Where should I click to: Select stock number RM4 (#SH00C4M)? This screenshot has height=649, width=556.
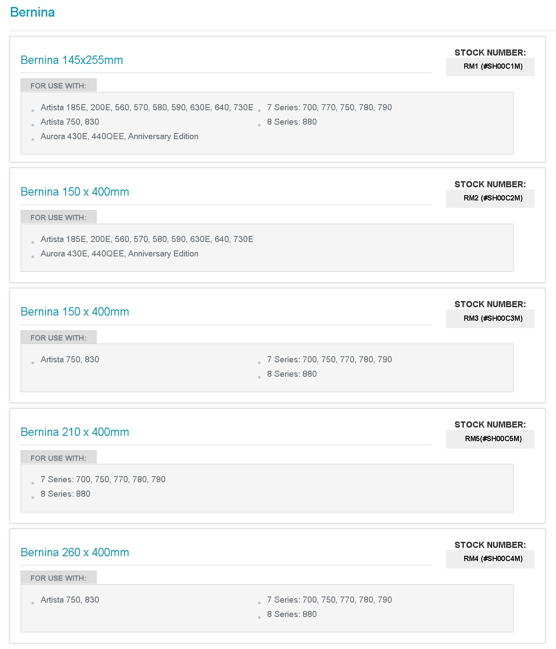click(493, 559)
